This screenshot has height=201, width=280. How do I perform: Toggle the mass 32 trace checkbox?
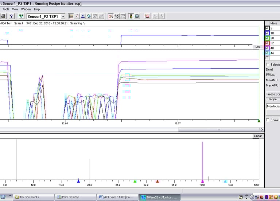click(x=267, y=43)
